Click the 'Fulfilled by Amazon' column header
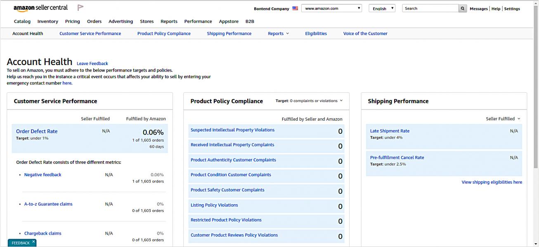The image size is (539, 247). point(146,119)
